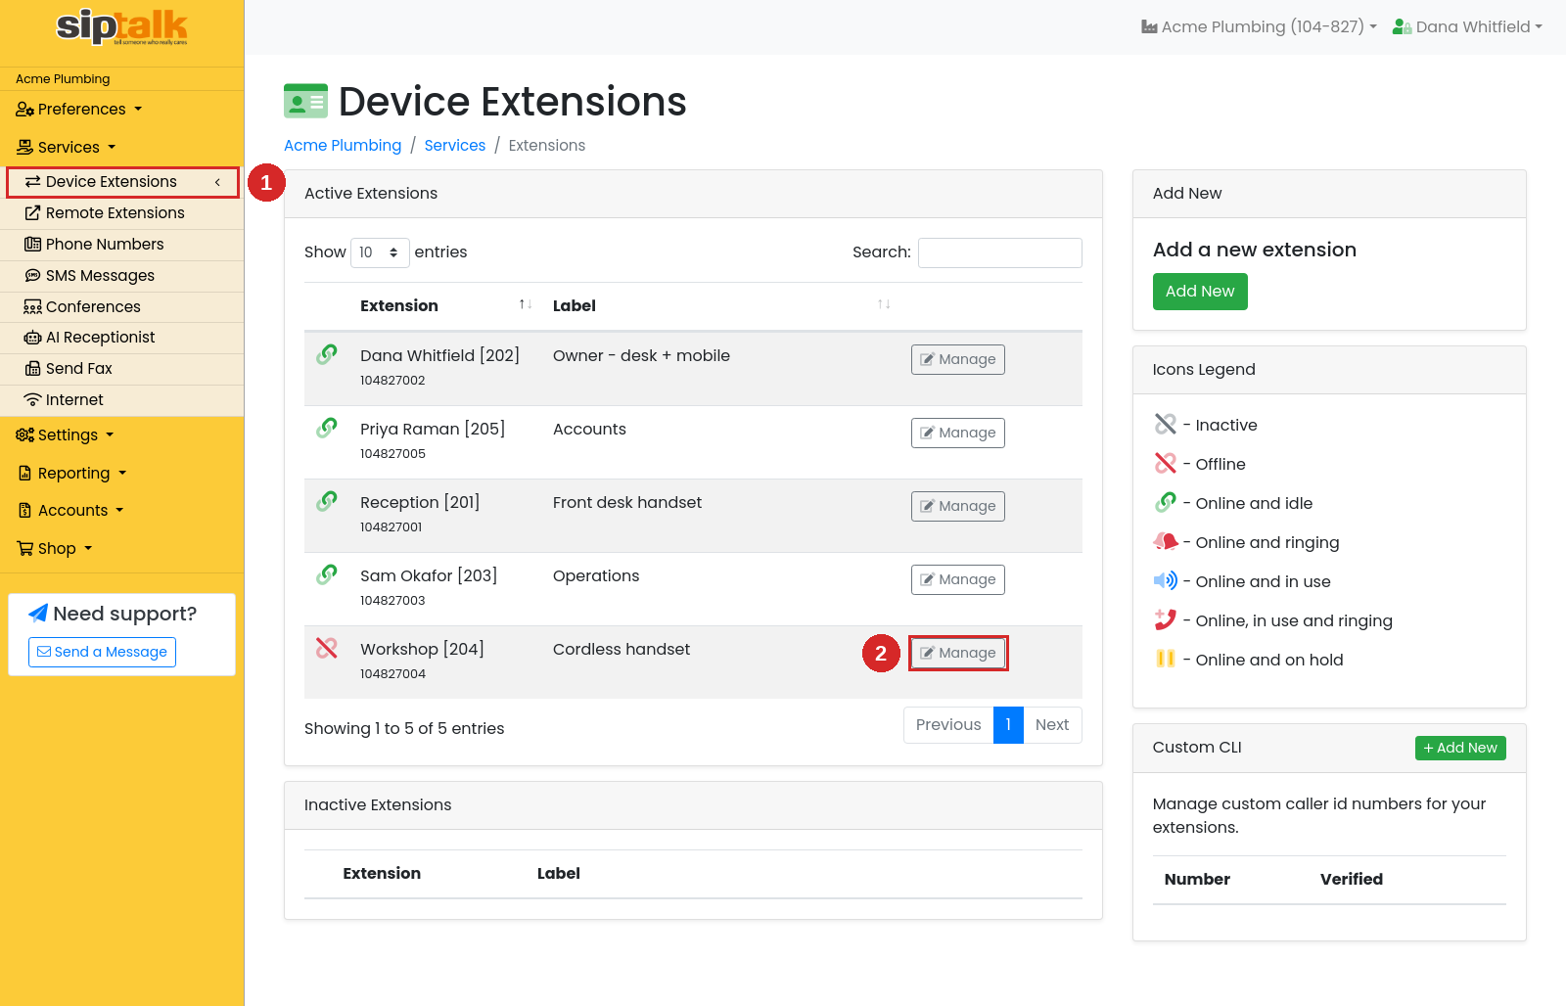1566x1006 pixels.
Task: Manage the Sam Okafor [203] extension
Action: pos(958,579)
